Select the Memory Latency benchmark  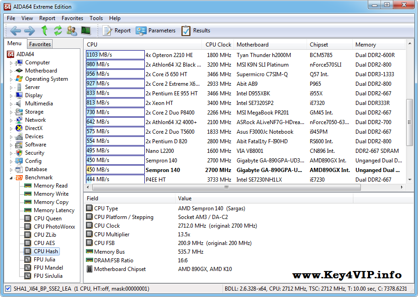pyautogui.click(x=54, y=210)
